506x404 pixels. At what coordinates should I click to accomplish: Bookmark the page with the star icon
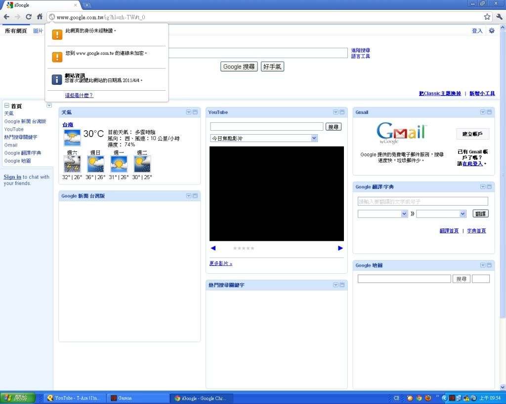[487, 17]
